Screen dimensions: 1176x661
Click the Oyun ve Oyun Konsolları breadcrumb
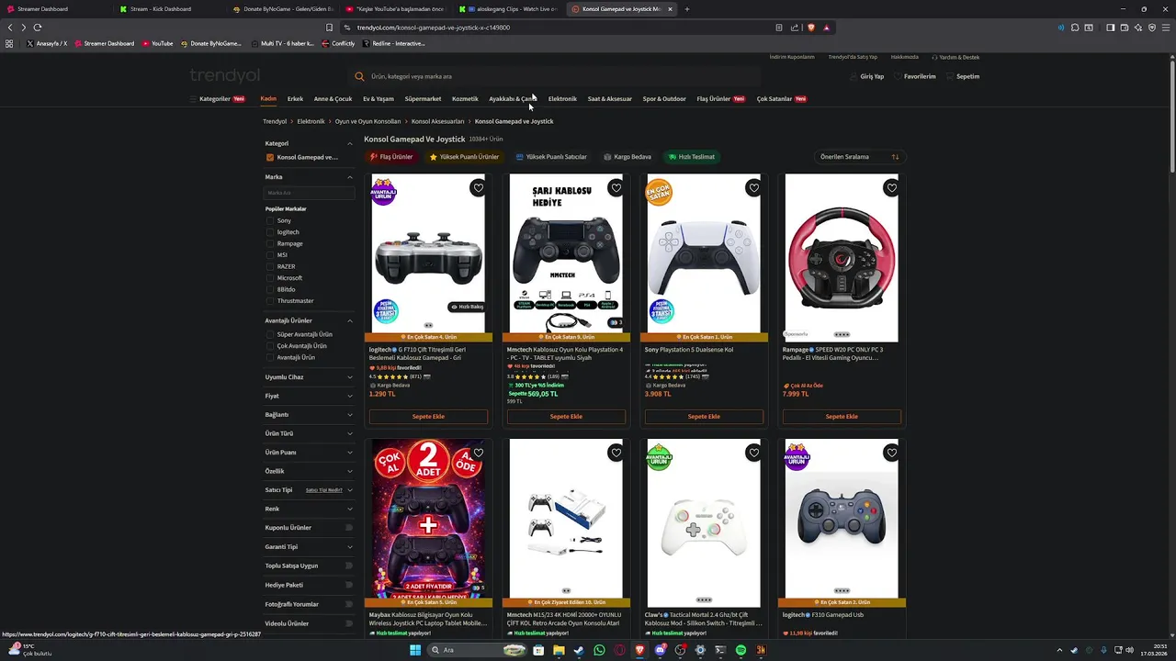pyautogui.click(x=367, y=121)
